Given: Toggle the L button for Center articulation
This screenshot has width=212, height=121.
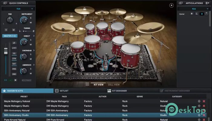Looking at the screenshot, I should pos(197,14).
